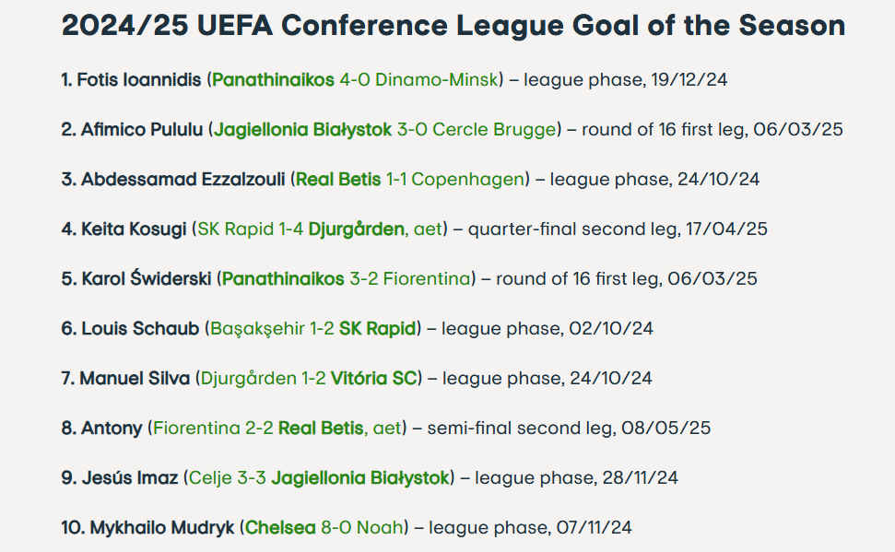Click the Afimico Pululu player name

tap(142, 130)
